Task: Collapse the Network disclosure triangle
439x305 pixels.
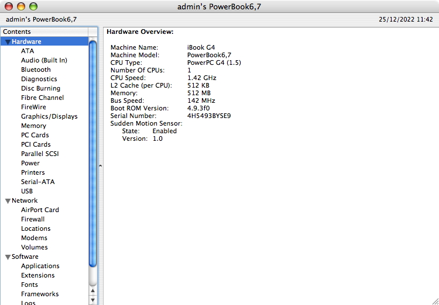Action: click(8, 201)
